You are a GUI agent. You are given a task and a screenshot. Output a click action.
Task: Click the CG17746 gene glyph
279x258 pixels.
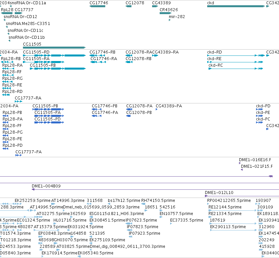tap(97, 6)
